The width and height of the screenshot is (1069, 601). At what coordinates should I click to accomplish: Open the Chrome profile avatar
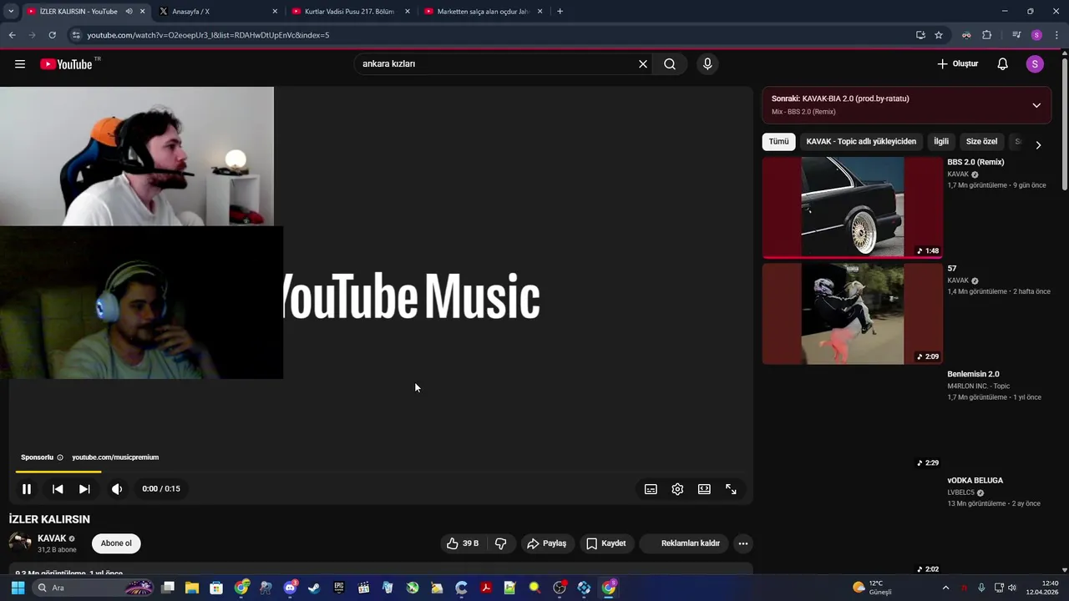[x=1036, y=35]
